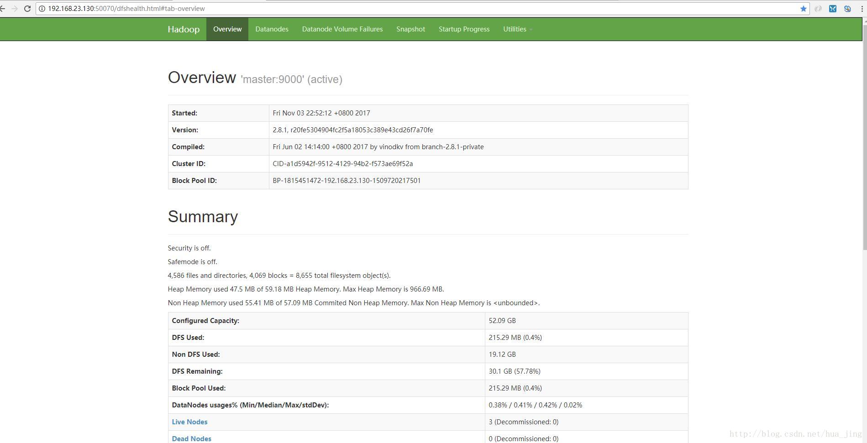The height and width of the screenshot is (443, 867).
Task: Click the grey swirl extension icon
Action: click(x=818, y=9)
